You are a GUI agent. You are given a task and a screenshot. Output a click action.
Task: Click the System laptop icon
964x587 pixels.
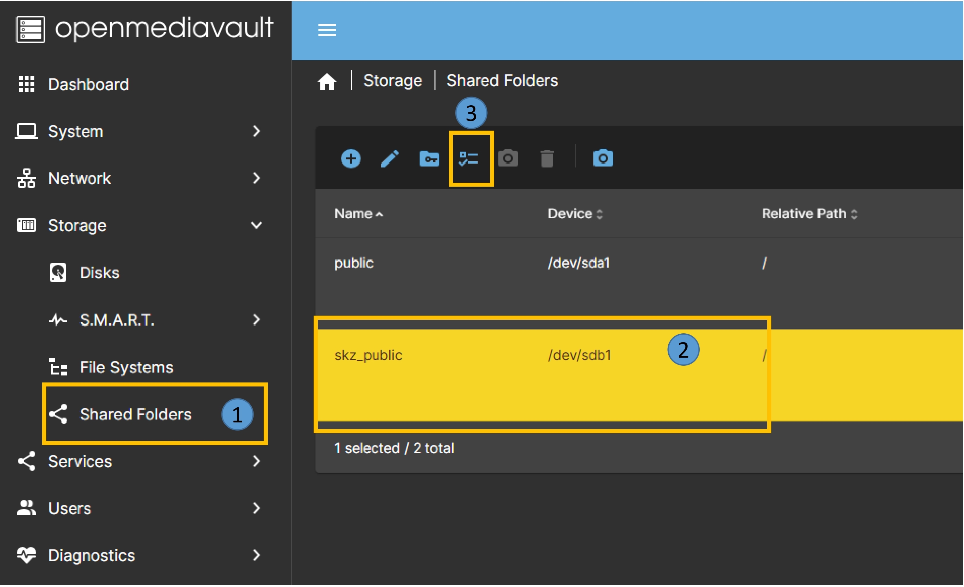(x=26, y=131)
